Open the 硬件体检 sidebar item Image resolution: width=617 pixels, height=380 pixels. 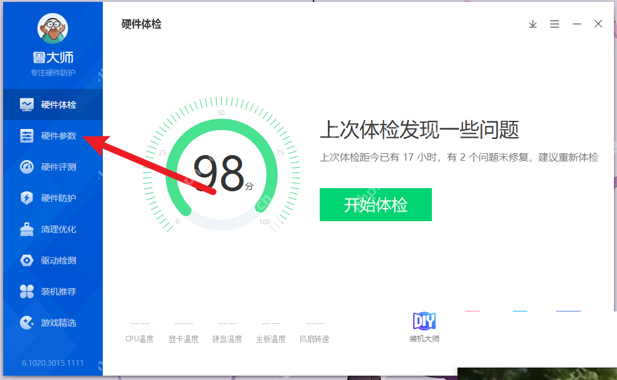[53, 105]
